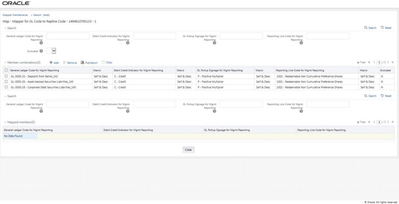Go to next page of Member combinations
Screen dimensions: 399x204
point(388,62)
